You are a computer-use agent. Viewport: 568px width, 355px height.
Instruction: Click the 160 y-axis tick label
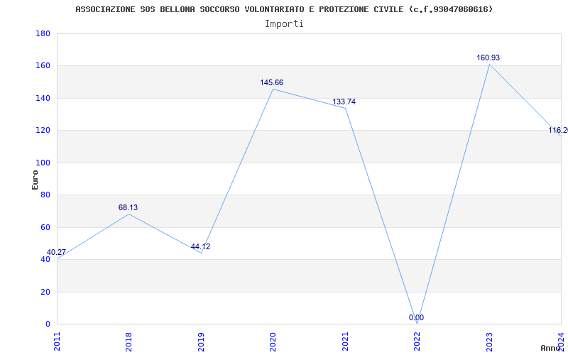click(43, 66)
